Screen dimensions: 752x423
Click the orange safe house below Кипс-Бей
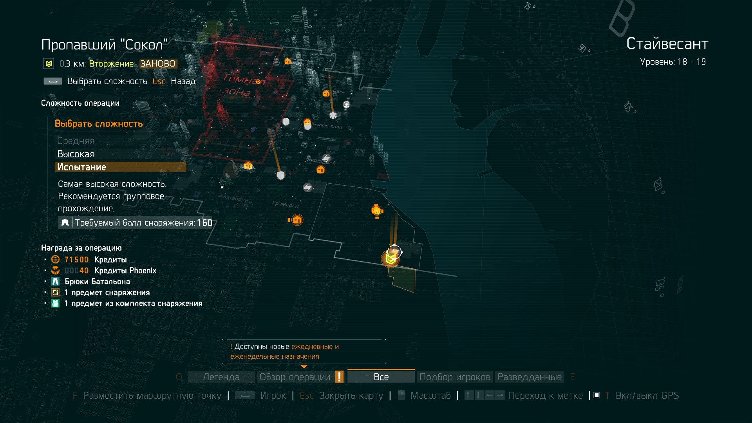pos(320,170)
